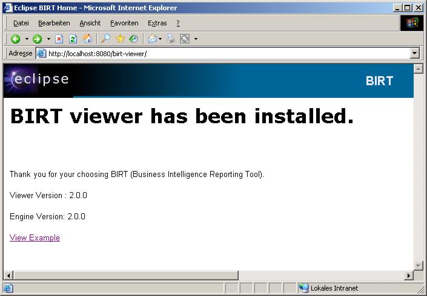
Task: Close the Internet Explorer window
Action: (418, 8)
